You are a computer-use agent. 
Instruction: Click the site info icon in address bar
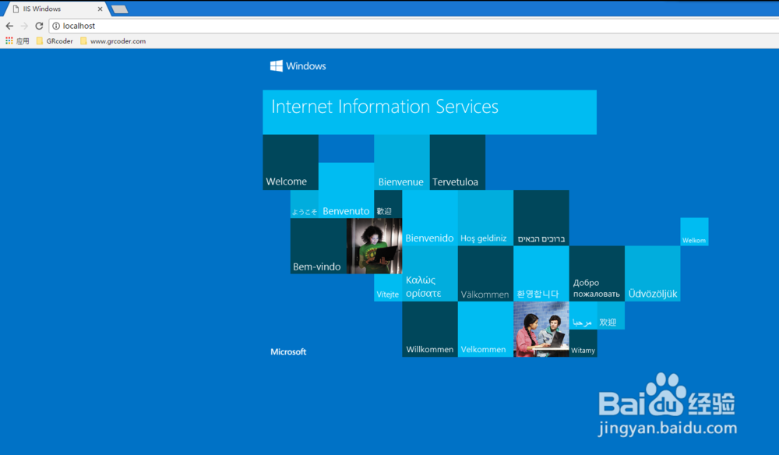(x=56, y=26)
